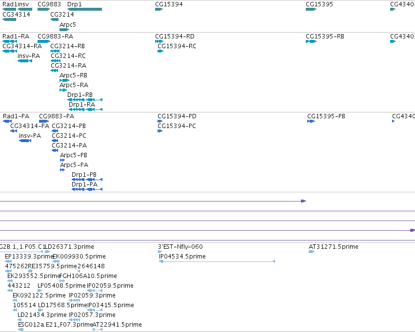Click the AT31271.5prime EST label

click(334, 247)
